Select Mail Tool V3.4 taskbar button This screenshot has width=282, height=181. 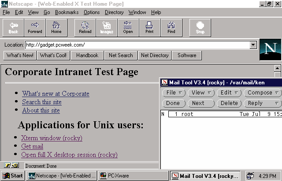(x=205, y=176)
